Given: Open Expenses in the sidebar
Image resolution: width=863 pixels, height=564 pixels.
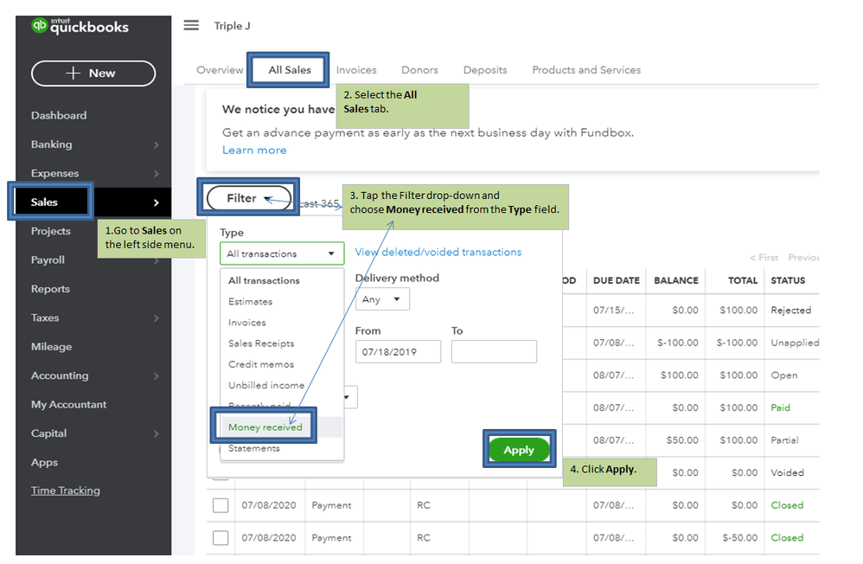Looking at the screenshot, I should (54, 173).
